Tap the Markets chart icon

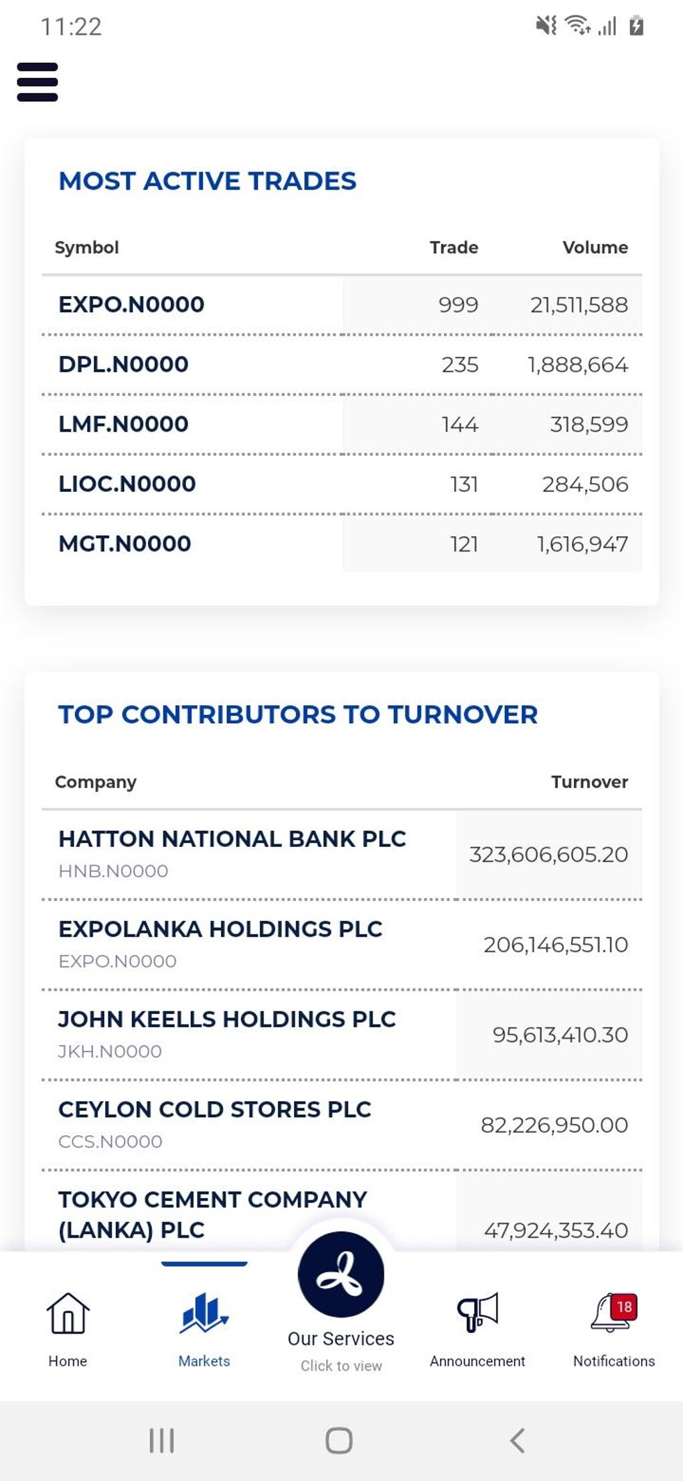(204, 1313)
